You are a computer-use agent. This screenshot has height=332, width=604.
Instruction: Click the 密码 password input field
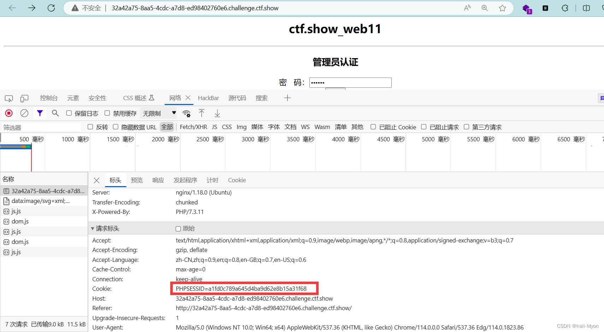point(350,82)
